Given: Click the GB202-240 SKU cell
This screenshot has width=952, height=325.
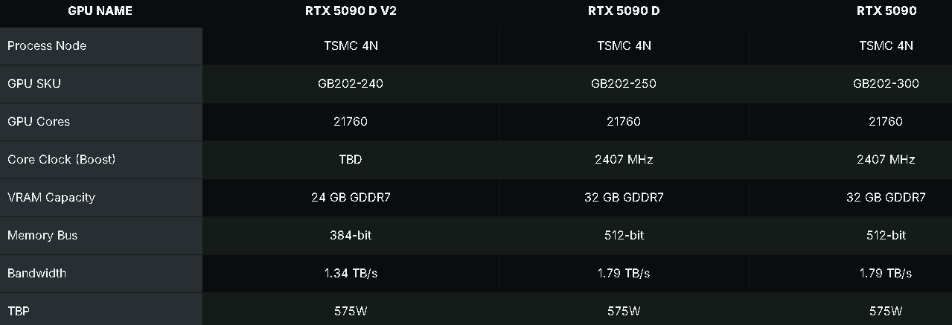Looking at the screenshot, I should coord(350,83).
